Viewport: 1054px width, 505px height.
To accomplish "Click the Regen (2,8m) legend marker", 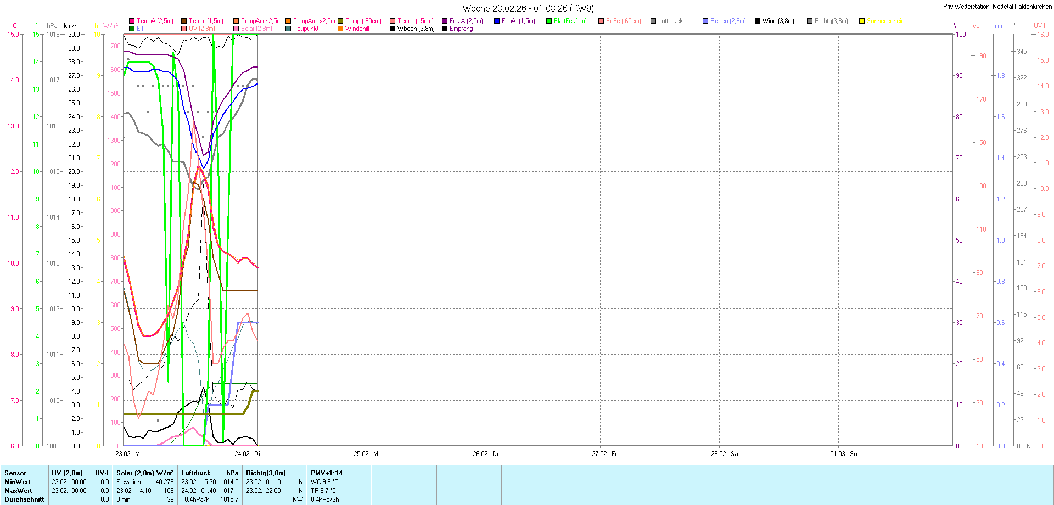I will pos(705,21).
